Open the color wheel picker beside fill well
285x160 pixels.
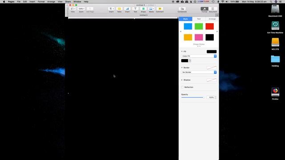tap(190, 61)
